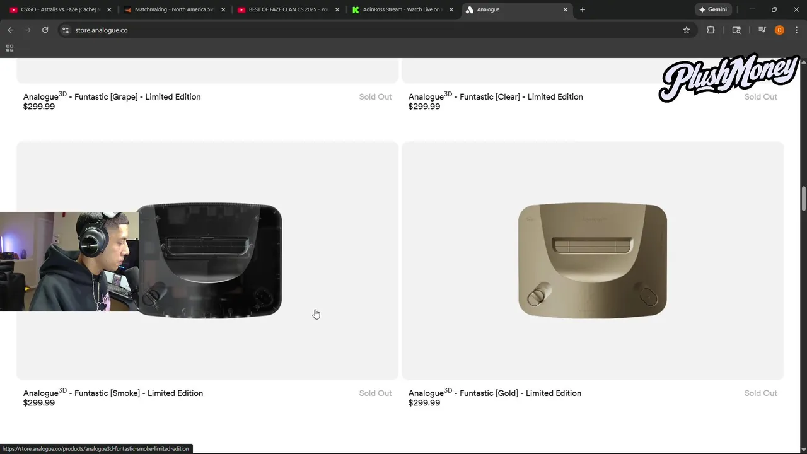Screen dimensions: 807x454
Task: Open a new tab with the plus button
Action: click(583, 9)
